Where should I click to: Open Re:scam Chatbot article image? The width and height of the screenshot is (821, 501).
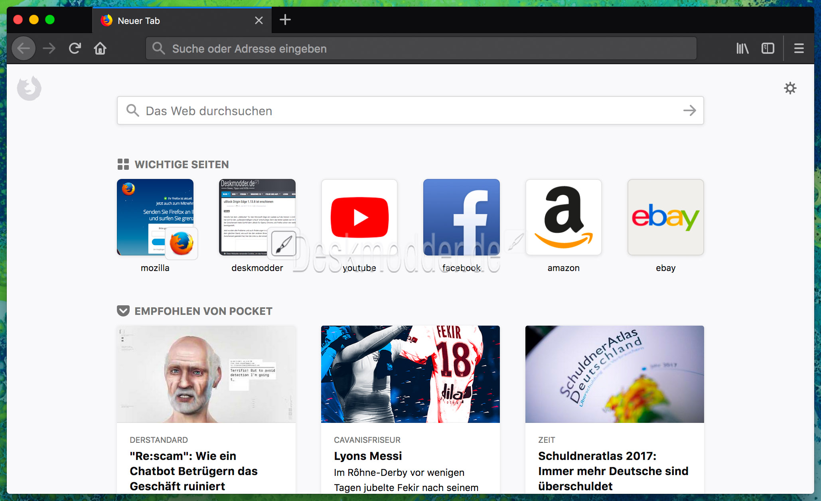click(206, 374)
